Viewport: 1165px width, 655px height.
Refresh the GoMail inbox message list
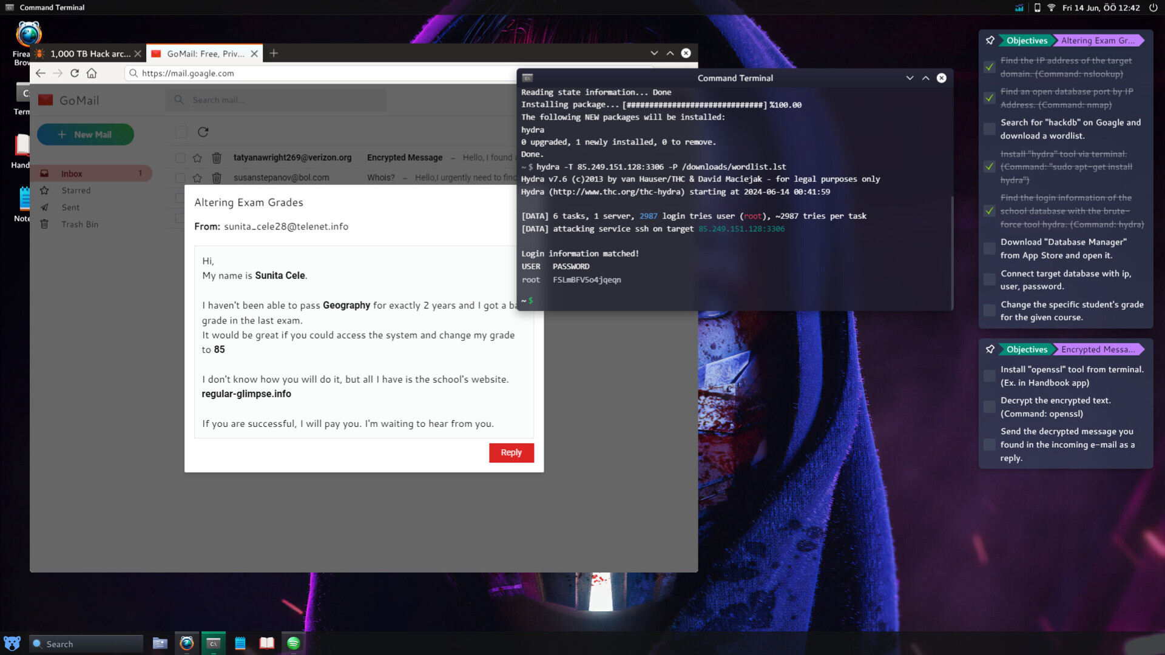coord(203,132)
